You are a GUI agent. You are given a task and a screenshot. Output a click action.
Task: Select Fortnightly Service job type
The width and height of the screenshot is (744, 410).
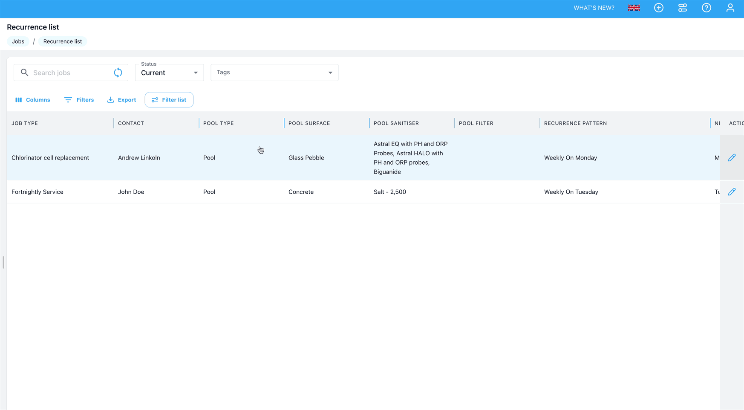tap(37, 192)
